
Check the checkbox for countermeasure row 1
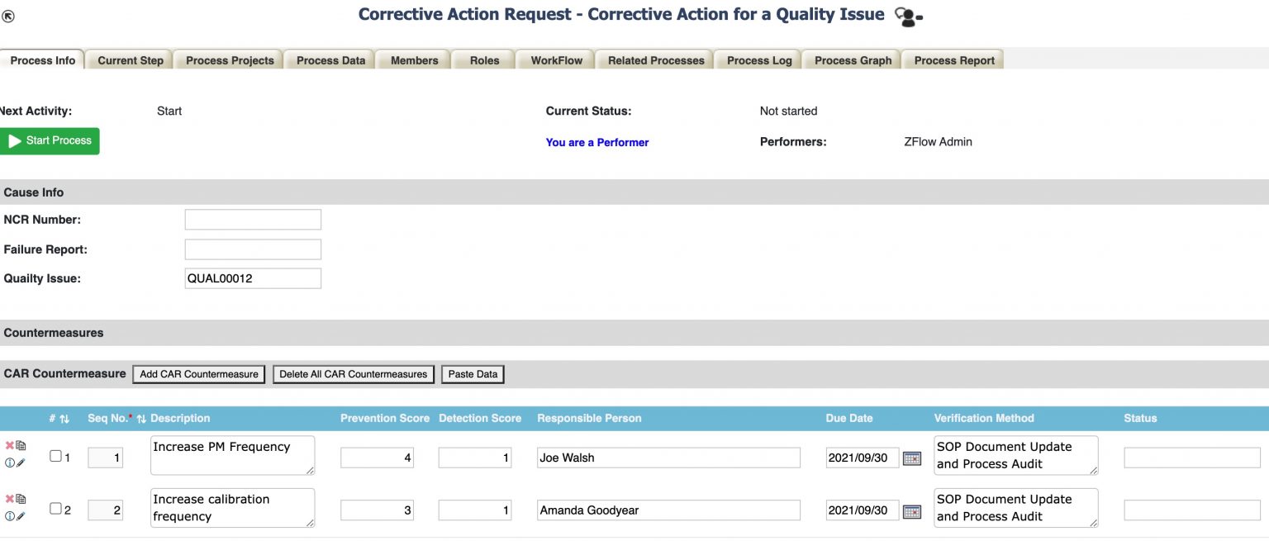(x=55, y=456)
